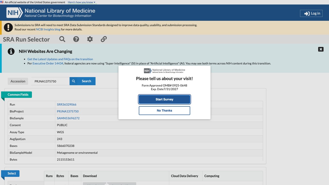Click the Runs column header
Image resolution: width=329 pixels, height=185 pixels.
pyautogui.click(x=49, y=176)
